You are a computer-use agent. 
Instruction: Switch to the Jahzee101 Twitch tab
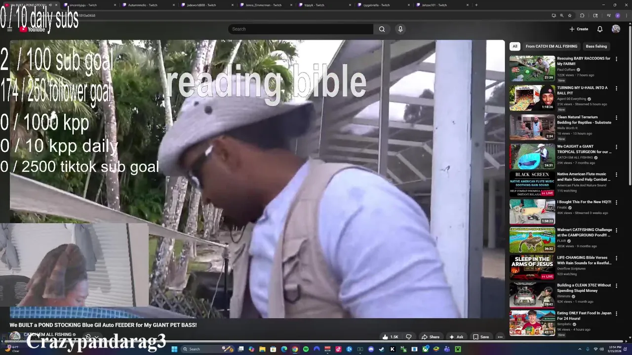coord(441,5)
